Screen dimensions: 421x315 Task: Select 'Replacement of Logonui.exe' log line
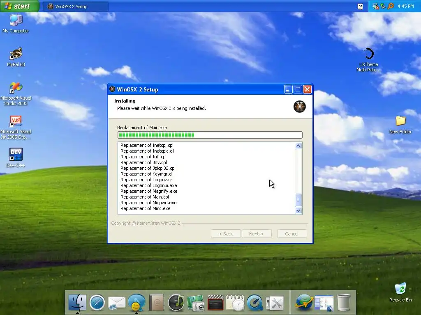point(149,186)
